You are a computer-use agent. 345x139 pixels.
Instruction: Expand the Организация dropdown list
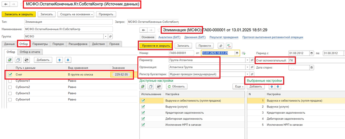tap(247, 67)
